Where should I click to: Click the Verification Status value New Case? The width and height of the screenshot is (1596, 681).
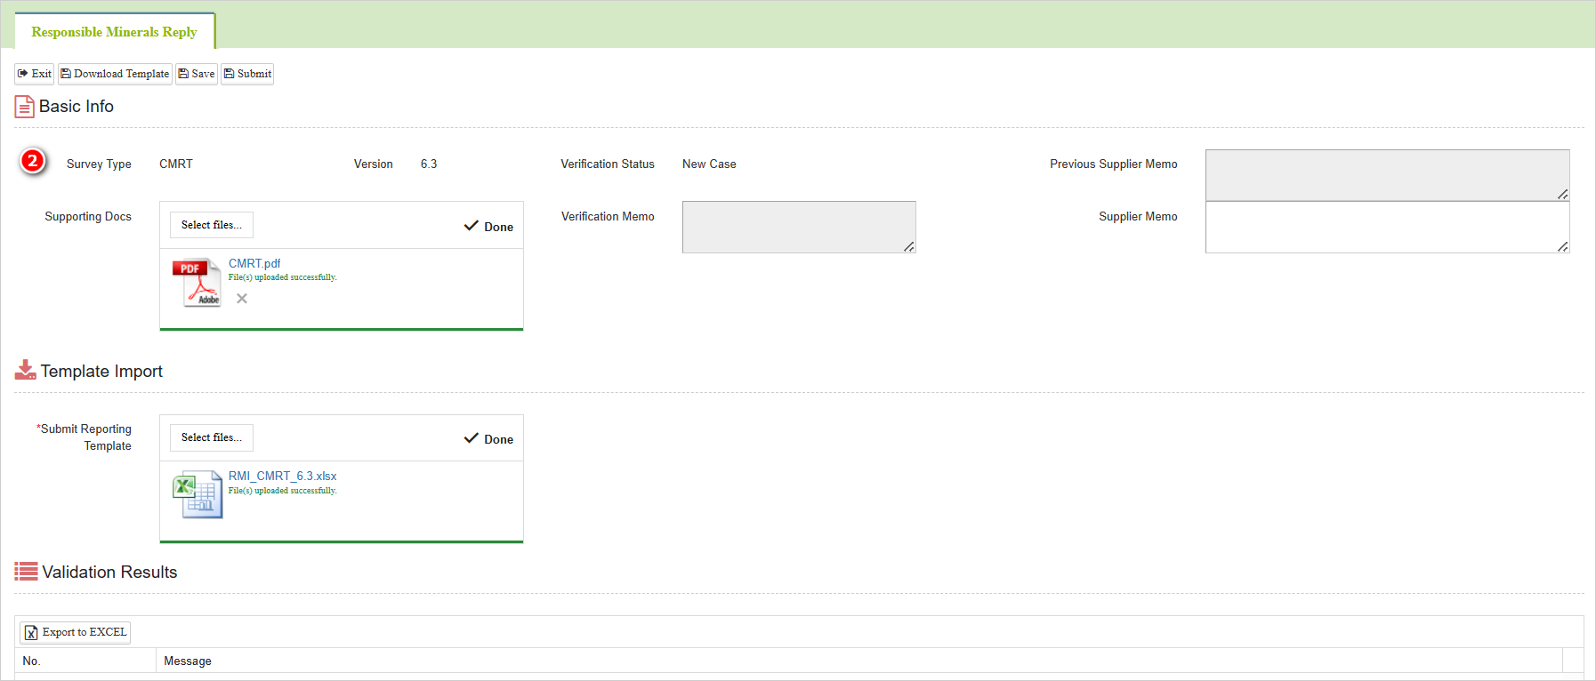(x=709, y=164)
